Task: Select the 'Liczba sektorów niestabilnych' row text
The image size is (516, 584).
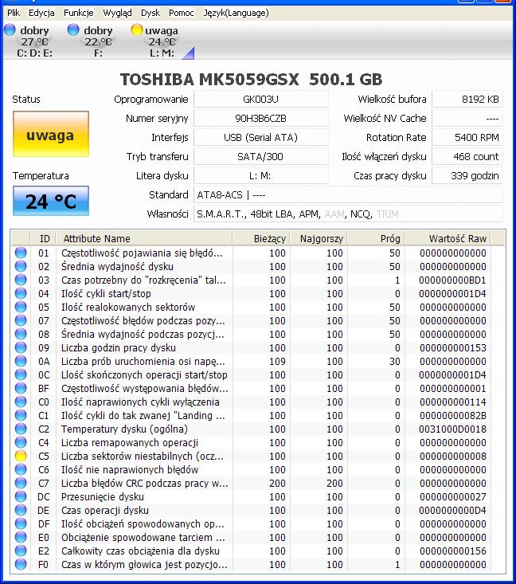Action: point(143,456)
